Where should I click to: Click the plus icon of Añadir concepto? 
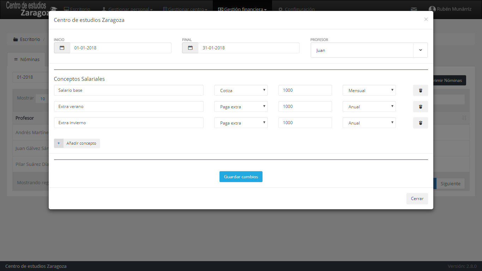point(59,143)
